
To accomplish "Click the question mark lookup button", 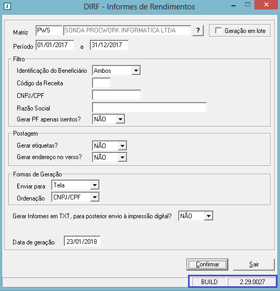I will click(x=198, y=30).
